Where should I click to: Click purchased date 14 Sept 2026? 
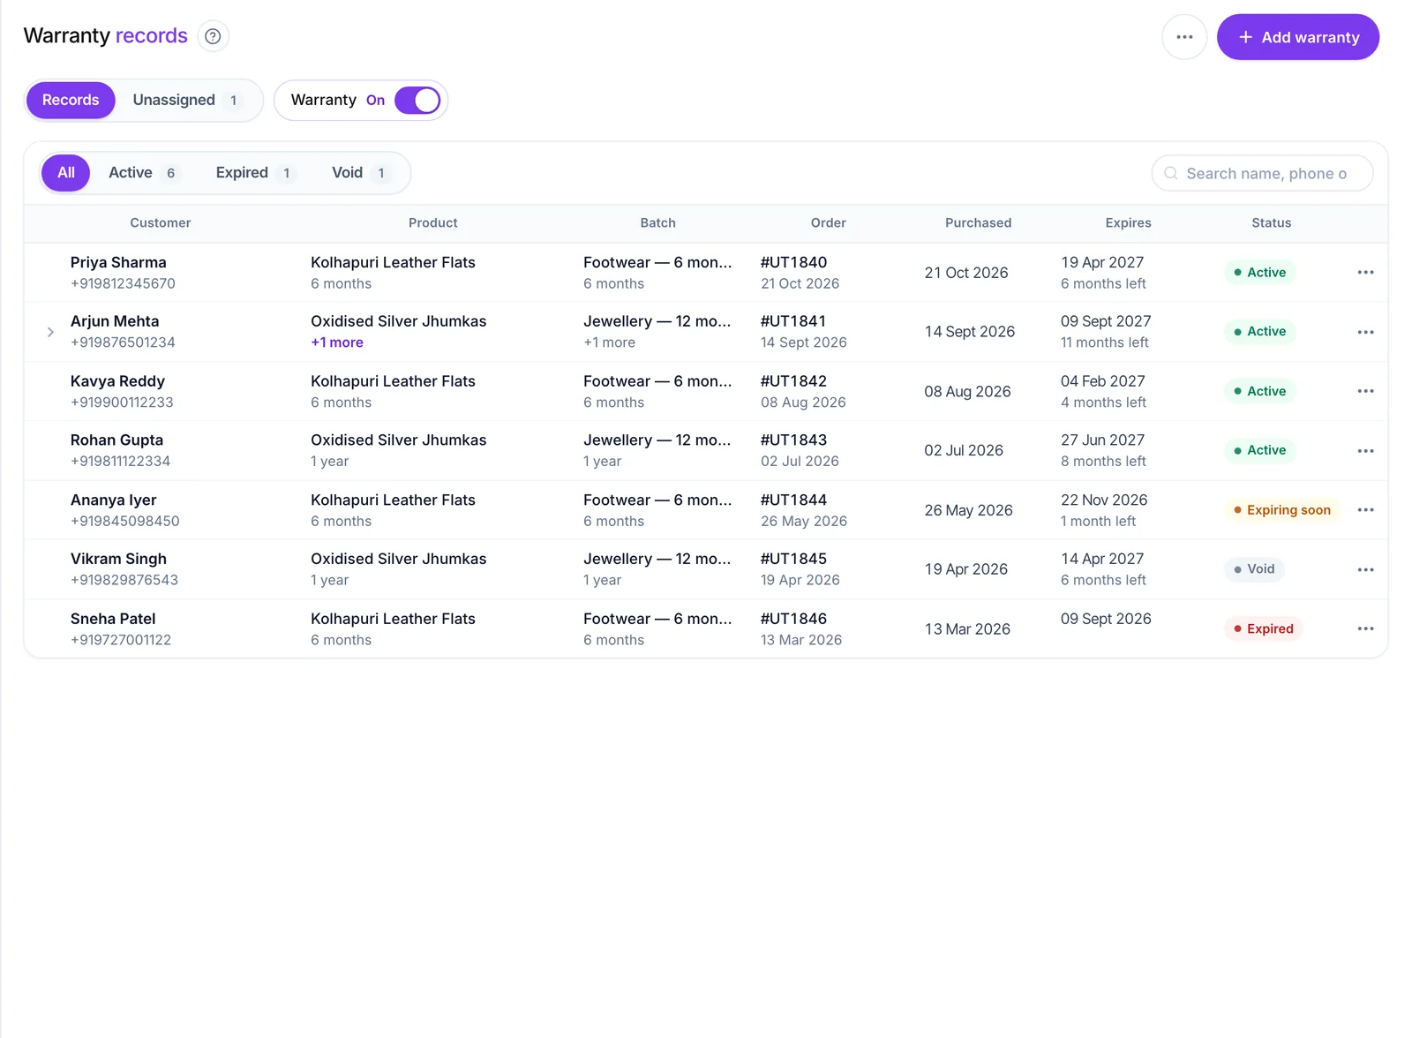pos(969,332)
